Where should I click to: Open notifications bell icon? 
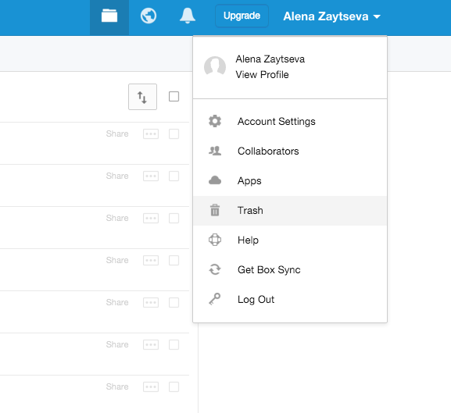188,16
